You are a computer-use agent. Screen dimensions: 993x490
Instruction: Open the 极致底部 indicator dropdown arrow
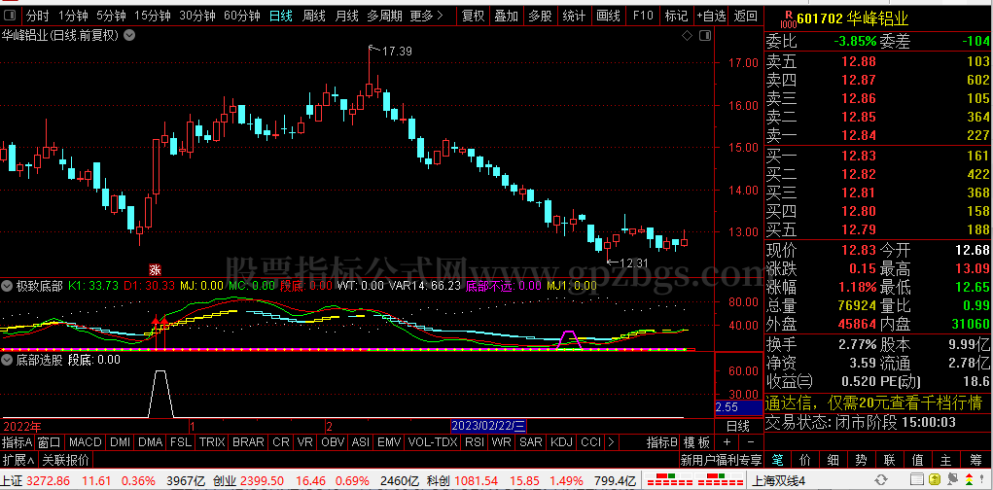(8, 286)
